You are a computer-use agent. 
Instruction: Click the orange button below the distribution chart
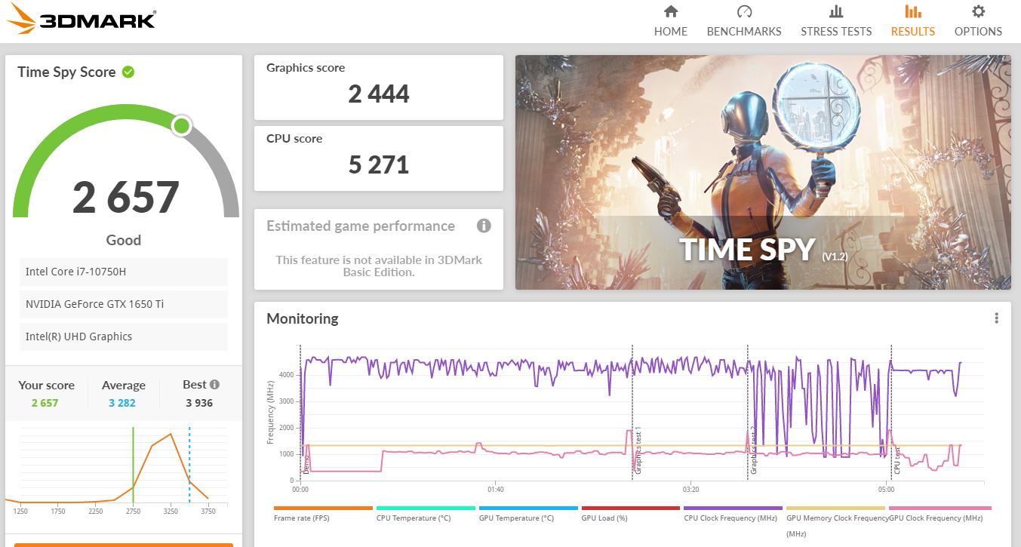click(124, 544)
